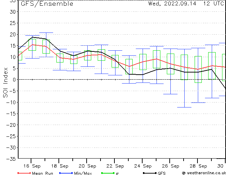Click the 'GFS/Ensemble' chart title
The image size is (226, 175).
point(47,4)
